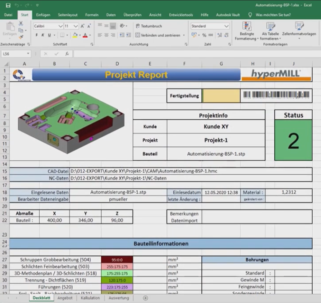Center text horizontally icon
Screen dimensions: 321x303
(x=106, y=35)
